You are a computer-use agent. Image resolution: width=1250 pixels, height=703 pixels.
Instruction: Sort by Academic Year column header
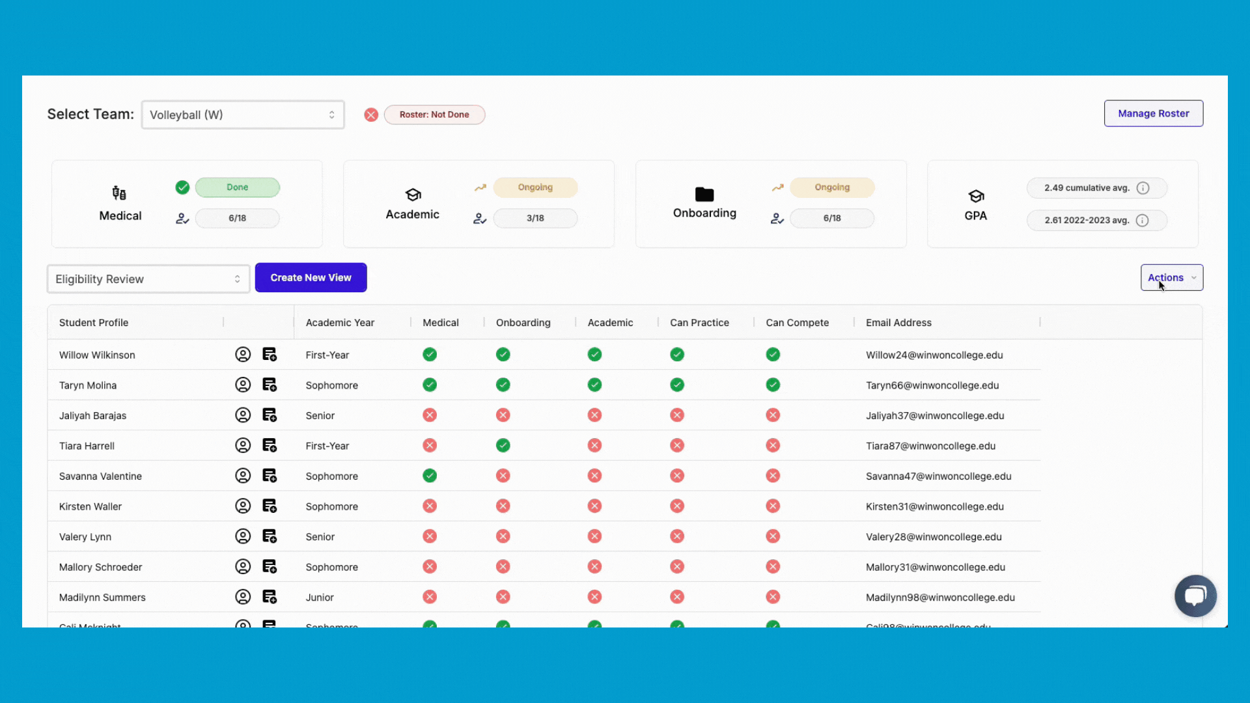pyautogui.click(x=340, y=323)
